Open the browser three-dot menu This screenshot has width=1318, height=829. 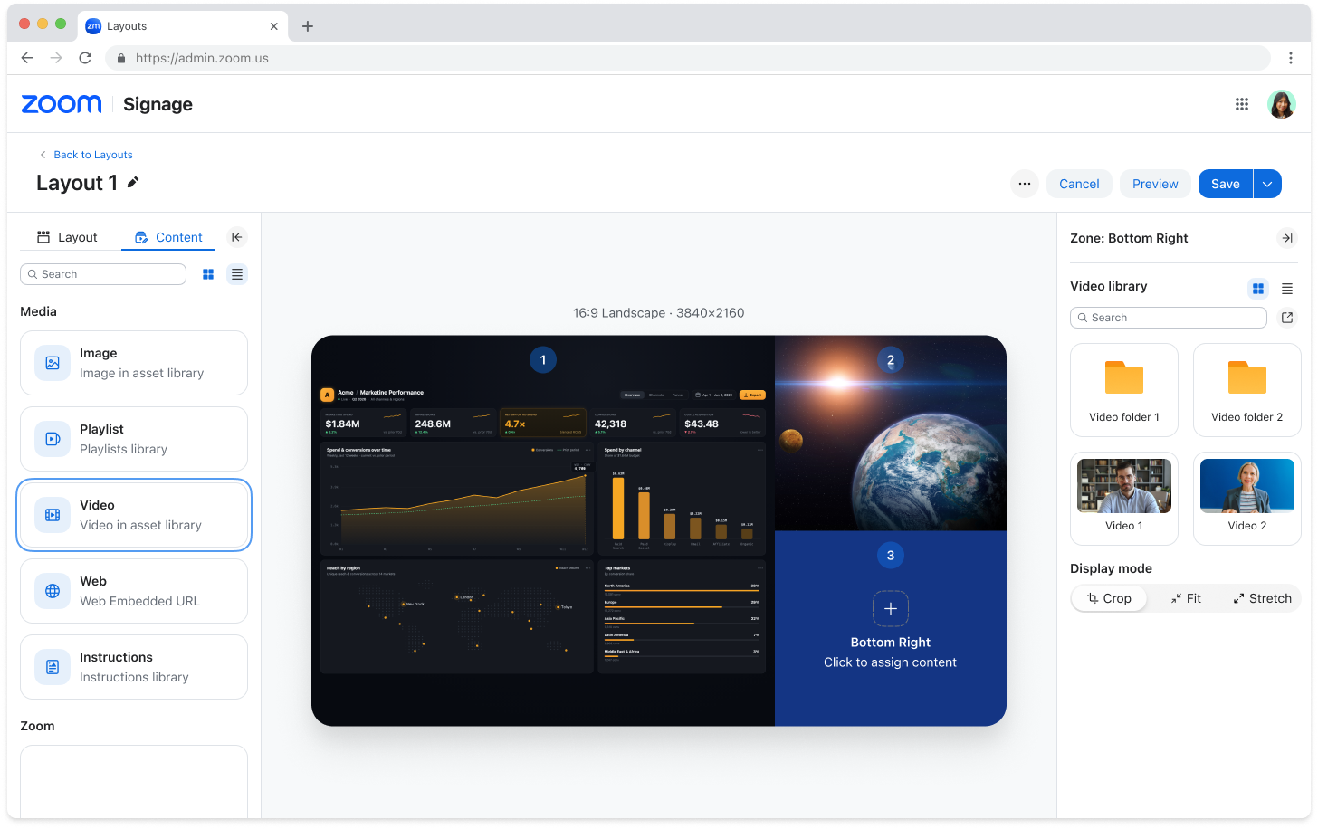[x=1291, y=58]
